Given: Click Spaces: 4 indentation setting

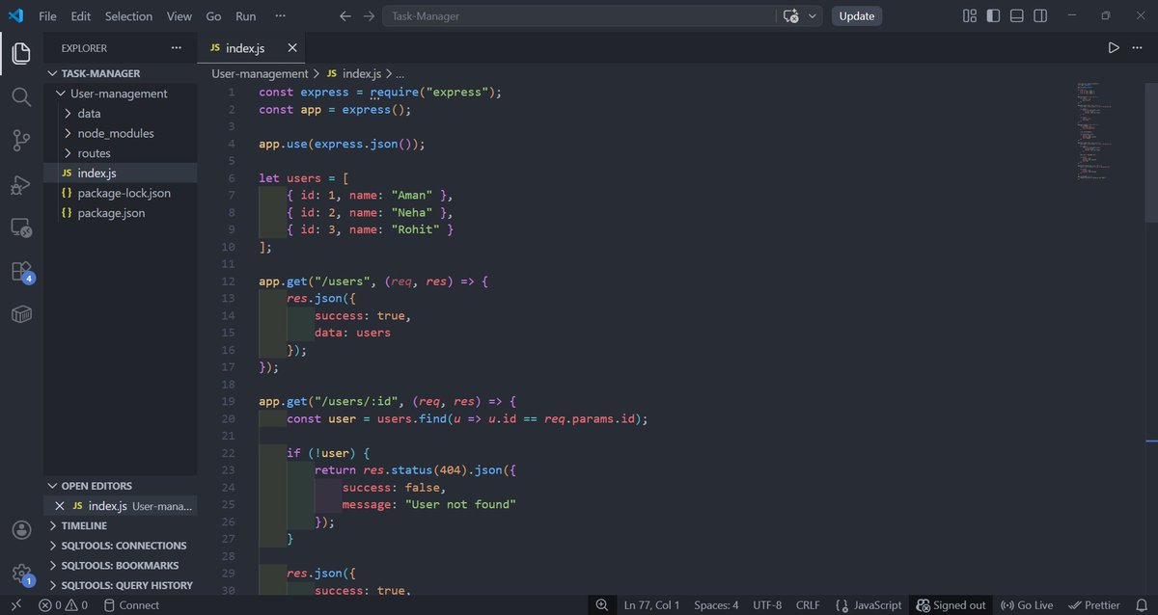Looking at the screenshot, I should tap(716, 605).
